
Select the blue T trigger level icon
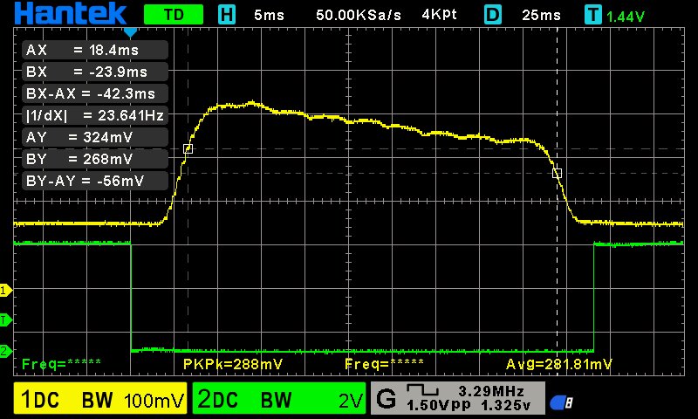tap(593, 15)
